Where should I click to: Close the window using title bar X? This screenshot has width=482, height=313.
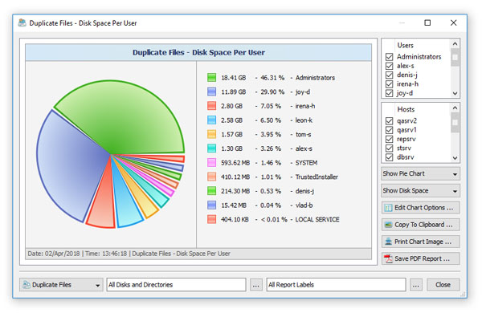coord(453,22)
